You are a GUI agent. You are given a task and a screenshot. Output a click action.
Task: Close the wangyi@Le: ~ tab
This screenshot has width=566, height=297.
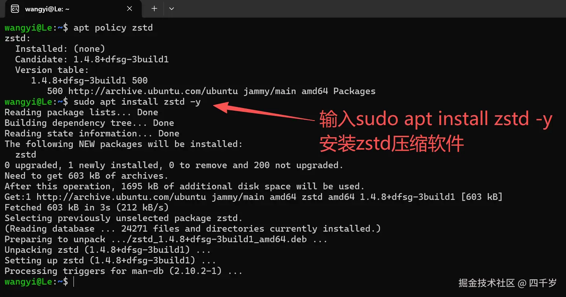[x=129, y=8]
